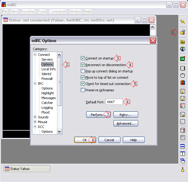
Task: Click the received files magnifier icon
Action: (183, 114)
